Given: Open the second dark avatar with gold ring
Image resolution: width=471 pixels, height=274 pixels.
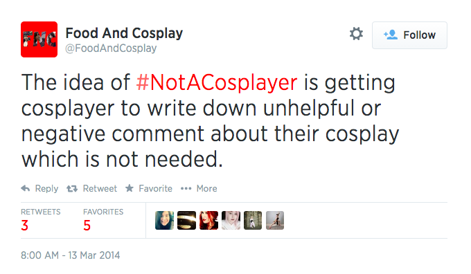Looking at the screenshot, I should [x=186, y=220].
